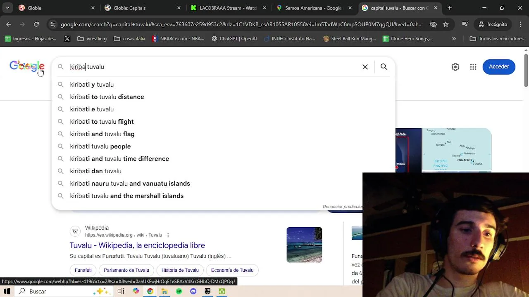Open the Clone Hero Songs bookmark
Viewport: 529px width, 297px height.
click(x=407, y=39)
